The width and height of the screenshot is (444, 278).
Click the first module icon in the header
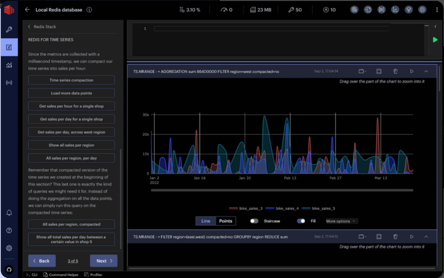[354, 9]
